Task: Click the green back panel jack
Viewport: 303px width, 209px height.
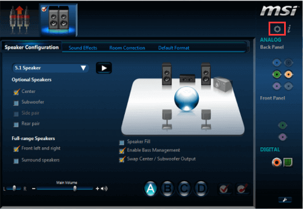Action: (277, 74)
